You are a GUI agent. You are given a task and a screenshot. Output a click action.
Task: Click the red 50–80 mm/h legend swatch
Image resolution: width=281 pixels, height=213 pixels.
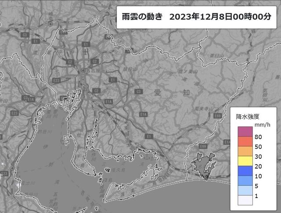pyautogui.click(x=245, y=141)
